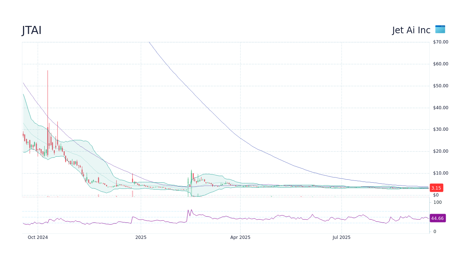Select the purple 44.66 indicator badge

pos(437,218)
